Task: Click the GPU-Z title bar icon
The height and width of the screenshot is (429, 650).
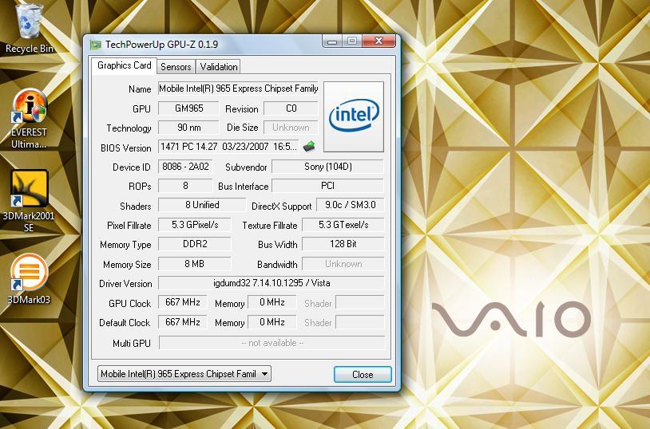Action: (x=96, y=45)
